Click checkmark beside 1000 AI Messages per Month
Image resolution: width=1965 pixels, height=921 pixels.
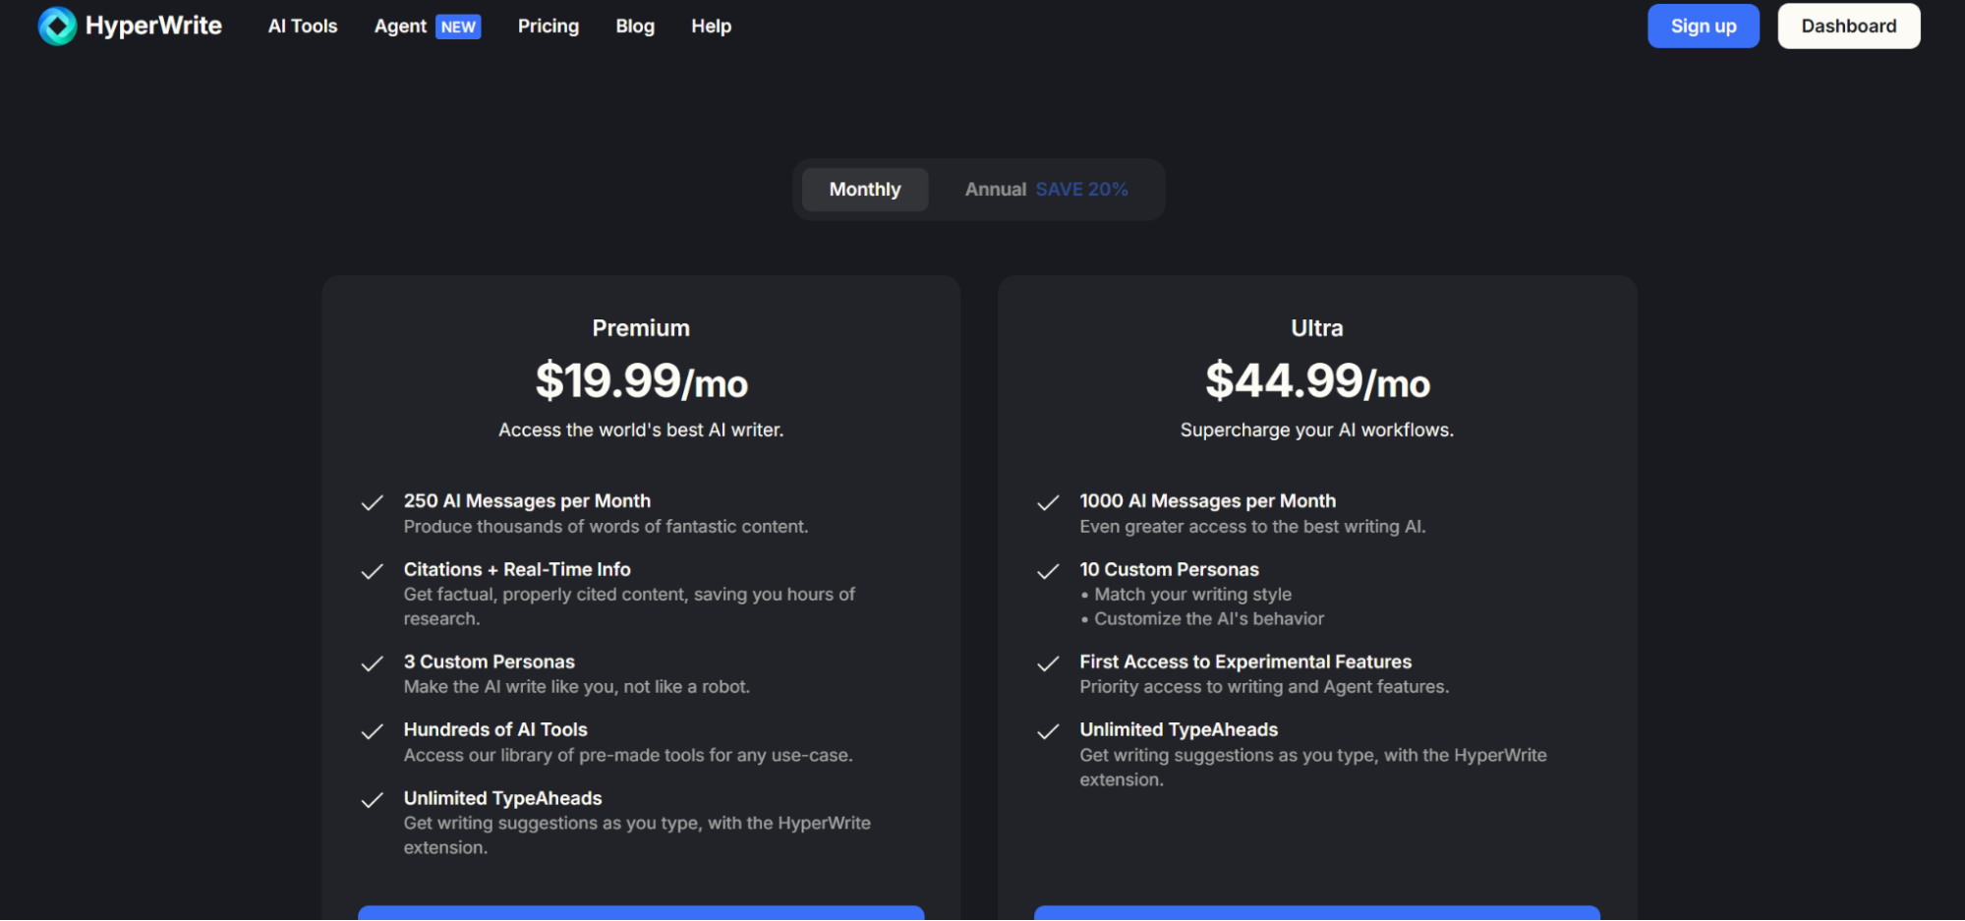pyautogui.click(x=1048, y=503)
